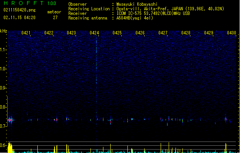Click the 0422 time marker
Viewport: 240px width, 153px height.
click(49, 33)
